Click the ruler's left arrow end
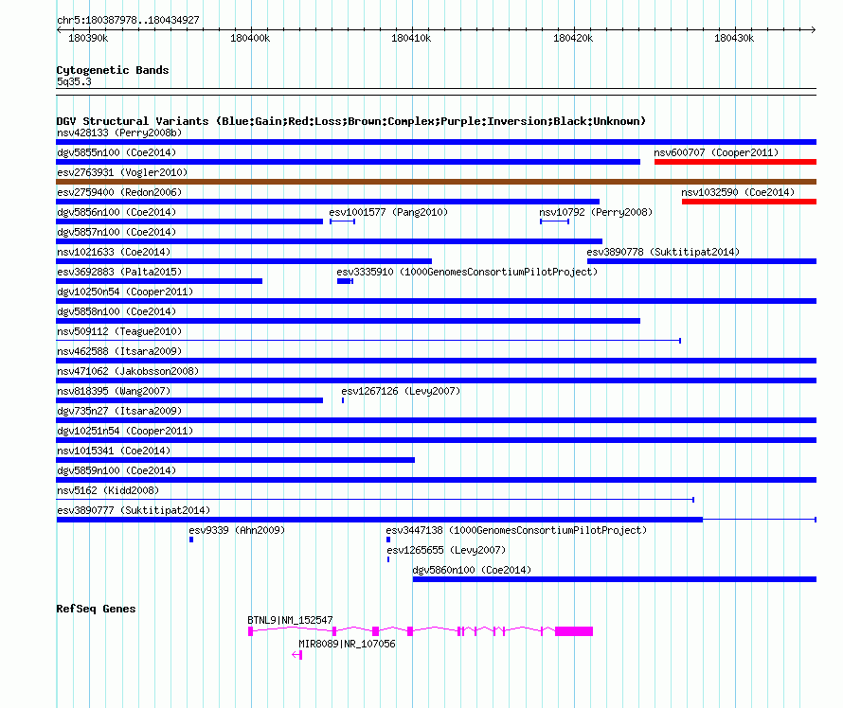Viewport: 843px width, 708px height. [59, 30]
